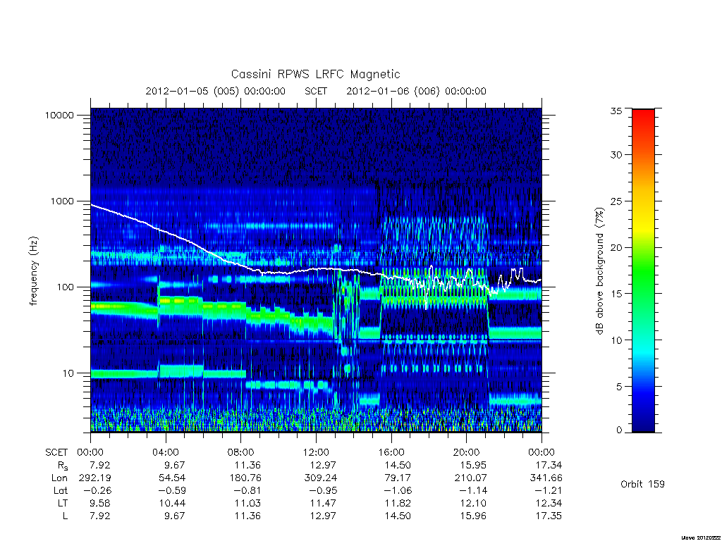Viewport: 722px width, 541px height.
Task: Click the Lon value '180.76'
Action: [245, 478]
